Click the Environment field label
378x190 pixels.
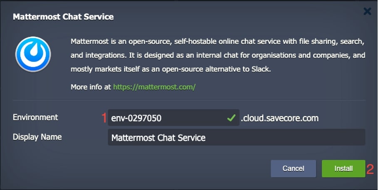pos(35,117)
